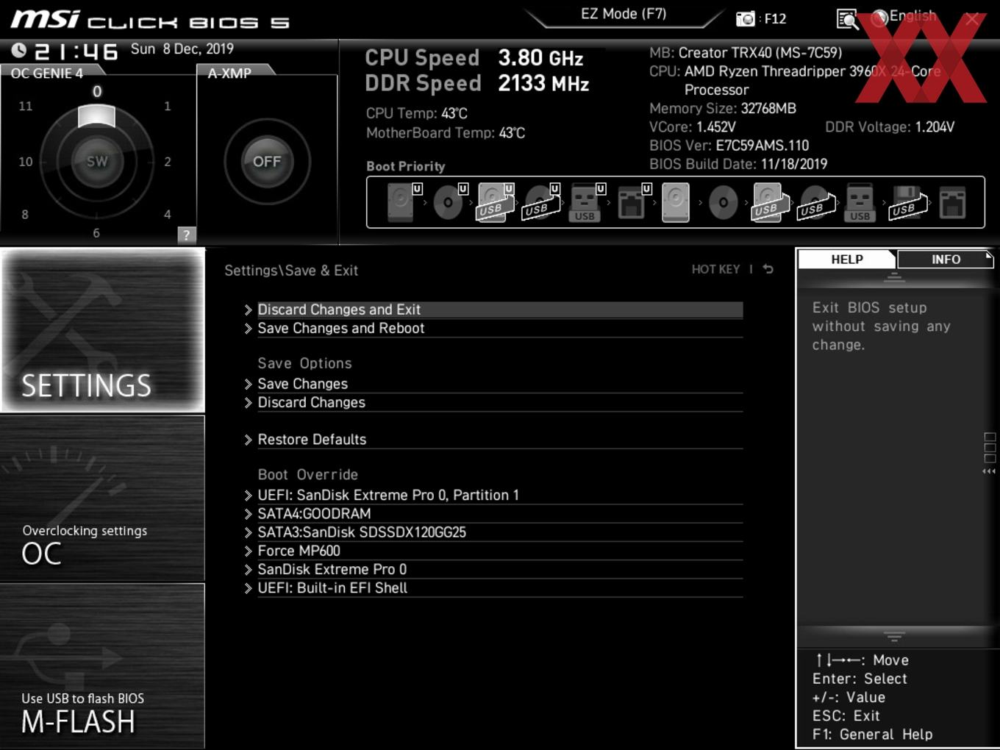This screenshot has width=1000, height=750.
Task: Click the help panel bottom scroll handle
Action: [894, 636]
